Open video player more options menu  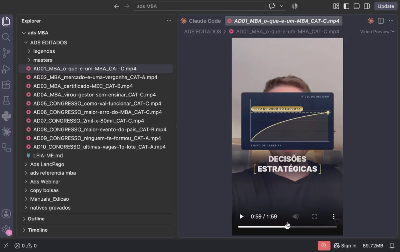(334, 216)
